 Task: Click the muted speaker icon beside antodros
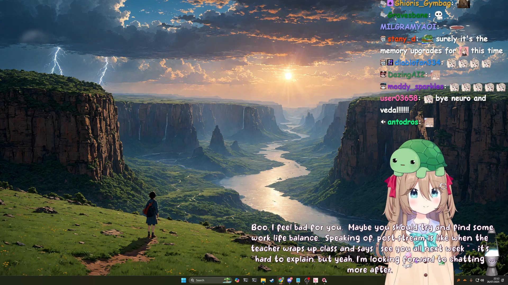click(383, 122)
